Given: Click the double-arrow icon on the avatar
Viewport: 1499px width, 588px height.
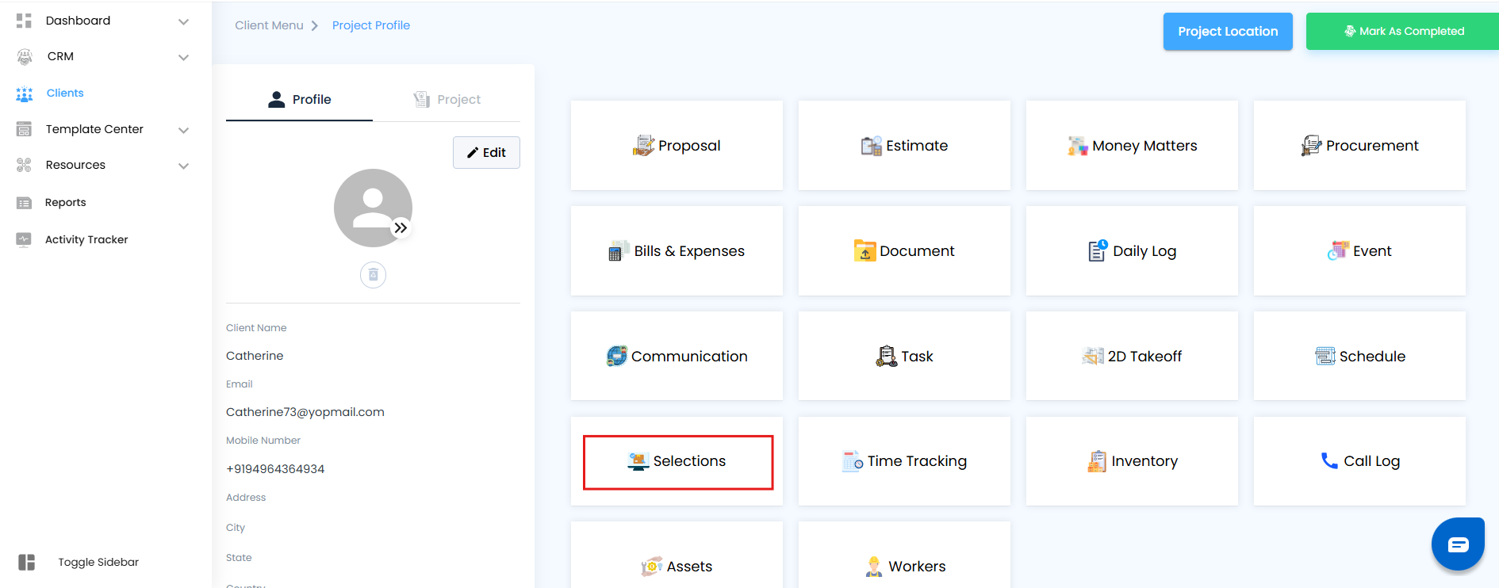Looking at the screenshot, I should click(x=401, y=228).
